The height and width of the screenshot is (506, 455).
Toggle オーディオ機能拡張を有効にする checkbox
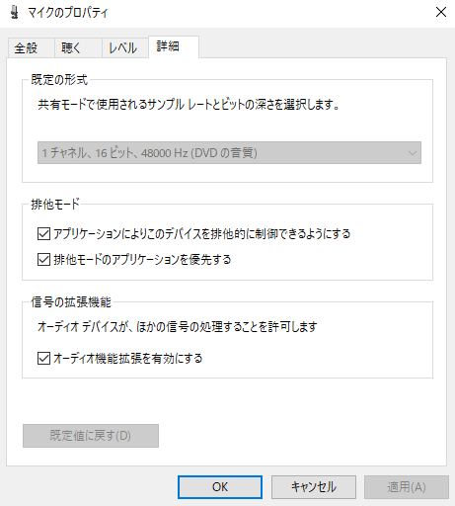tap(43, 358)
